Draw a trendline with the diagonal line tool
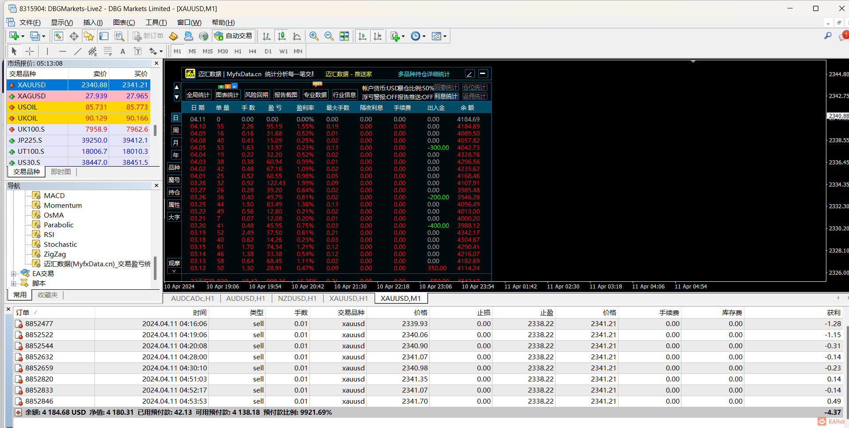Screen dimensions: 849x428 [x=78, y=51]
